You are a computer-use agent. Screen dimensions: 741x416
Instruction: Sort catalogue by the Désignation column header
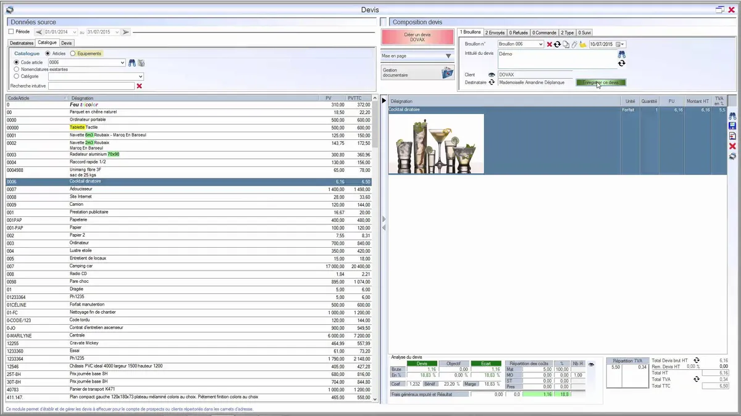point(195,98)
